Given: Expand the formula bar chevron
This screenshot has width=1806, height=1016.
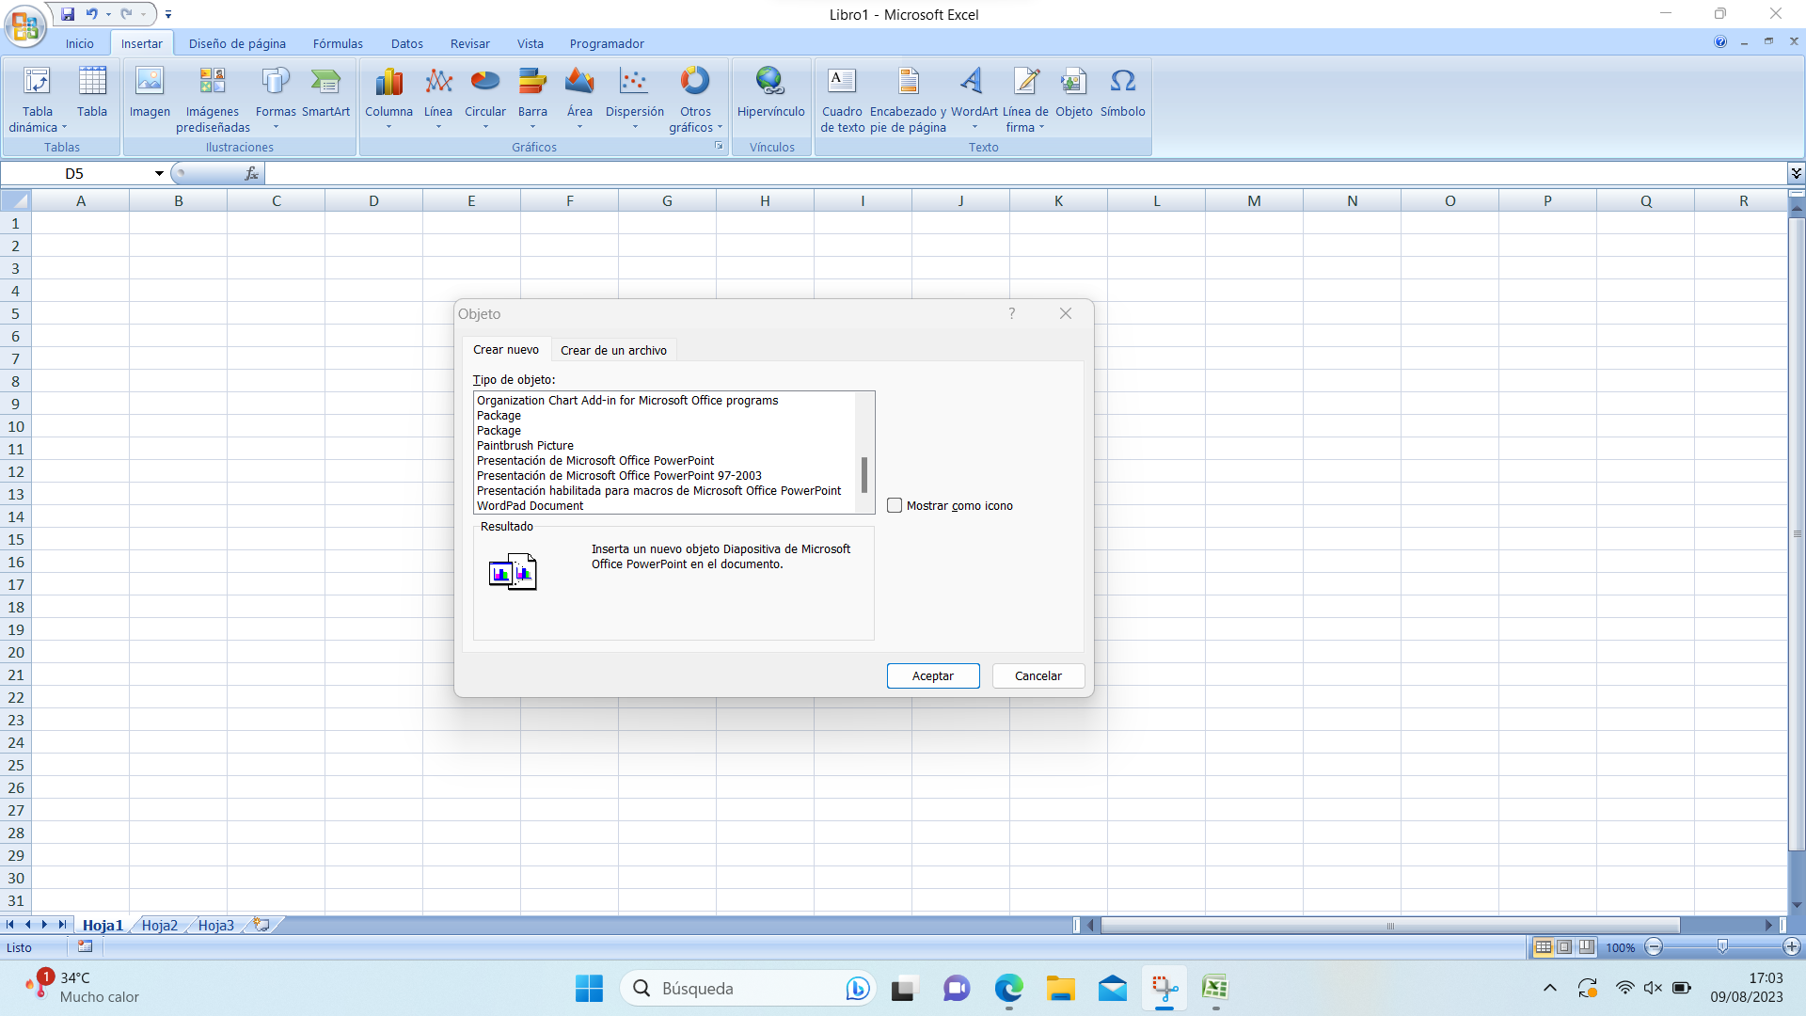Looking at the screenshot, I should [x=1796, y=173].
